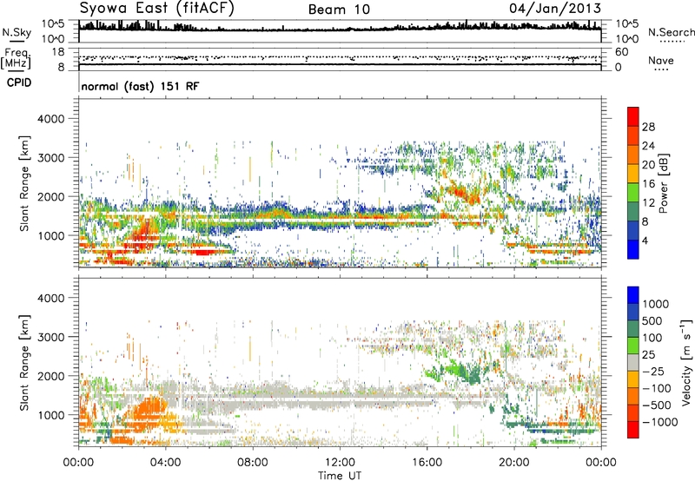The image size is (695, 481).
Task: Click the red top of power colorbar
Action: pyautogui.click(x=633, y=116)
